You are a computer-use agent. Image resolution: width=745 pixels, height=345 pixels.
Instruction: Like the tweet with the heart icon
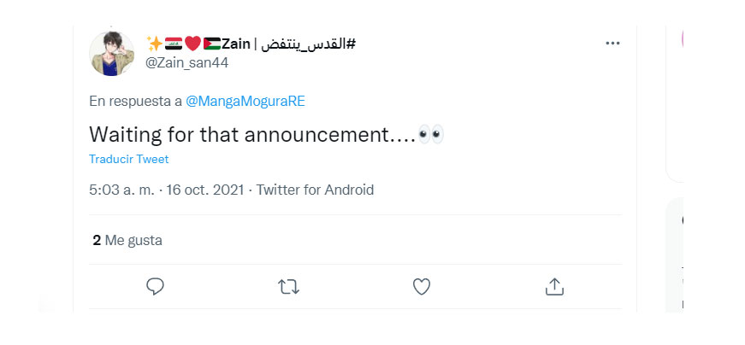421,287
